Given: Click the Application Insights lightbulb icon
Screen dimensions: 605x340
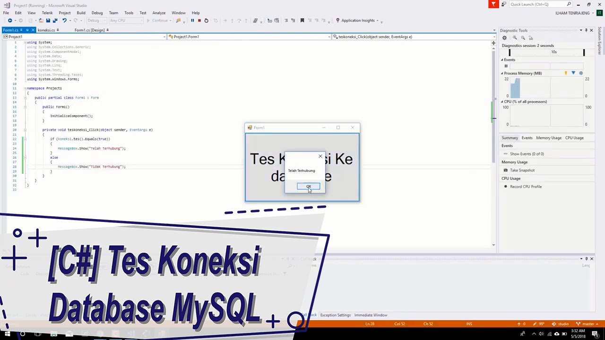Looking at the screenshot, I should pos(337,20).
